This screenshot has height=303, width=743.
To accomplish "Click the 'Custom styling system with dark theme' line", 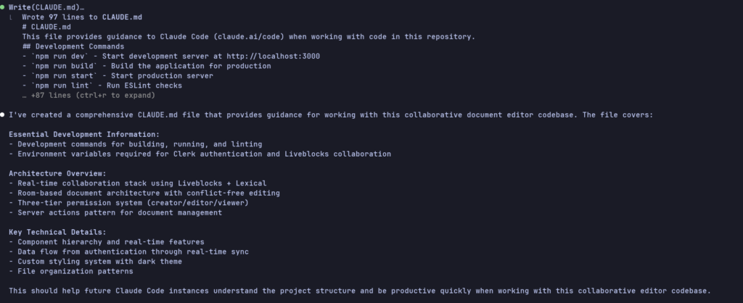I will click(95, 262).
